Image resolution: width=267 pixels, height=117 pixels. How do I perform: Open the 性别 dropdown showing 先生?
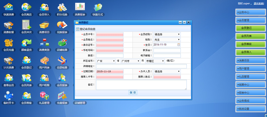pyautogui.click(x=167, y=39)
